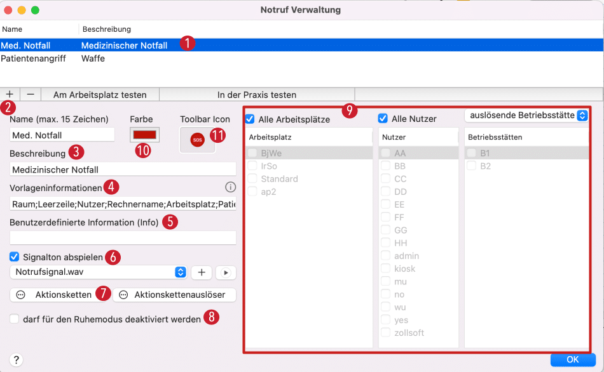Remove selected emergency entry with minus button

[x=31, y=94]
